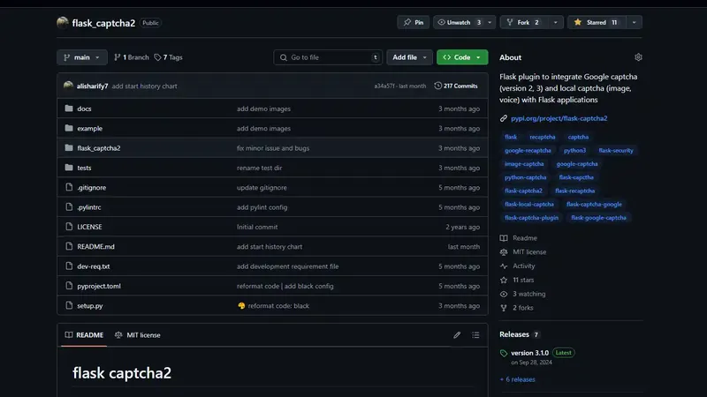Open version 3.1.0 release
Screen dimensions: 707x397
point(529,353)
